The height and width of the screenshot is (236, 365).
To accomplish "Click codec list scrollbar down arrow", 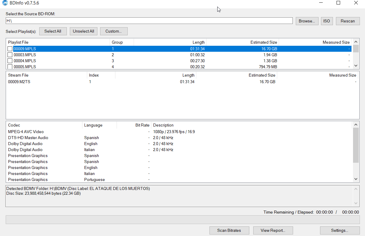I will [x=356, y=179].
